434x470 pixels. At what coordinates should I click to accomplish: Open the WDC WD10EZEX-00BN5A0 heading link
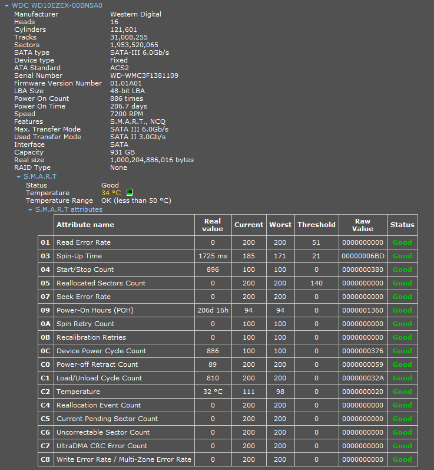point(57,5)
